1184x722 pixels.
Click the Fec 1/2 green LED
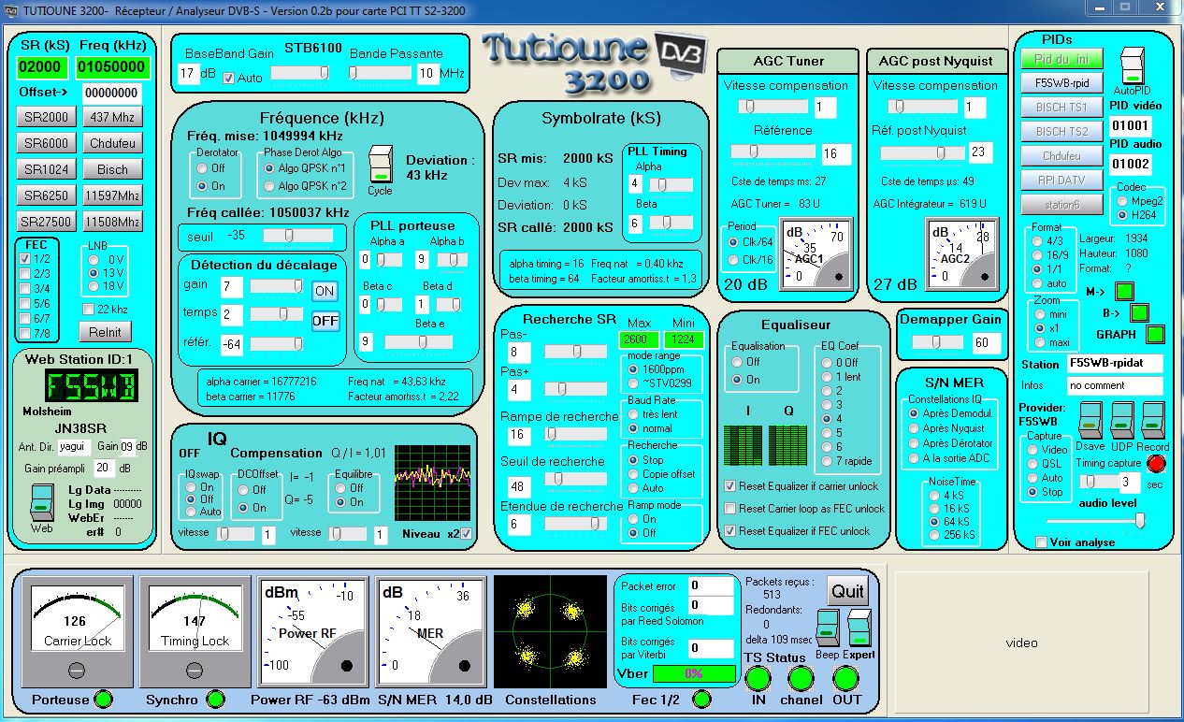point(700,699)
